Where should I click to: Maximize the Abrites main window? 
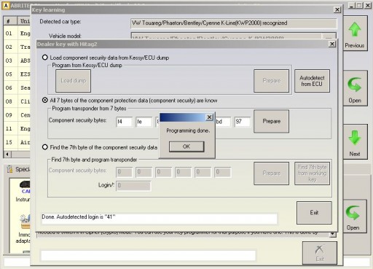pyautogui.click(x=360, y=5)
